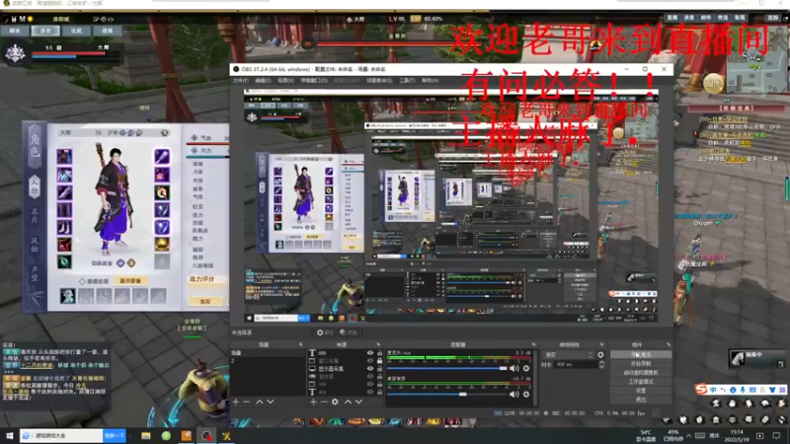The image size is (790, 444).
Task: Add a new source with the plus icon
Action: (x=313, y=402)
